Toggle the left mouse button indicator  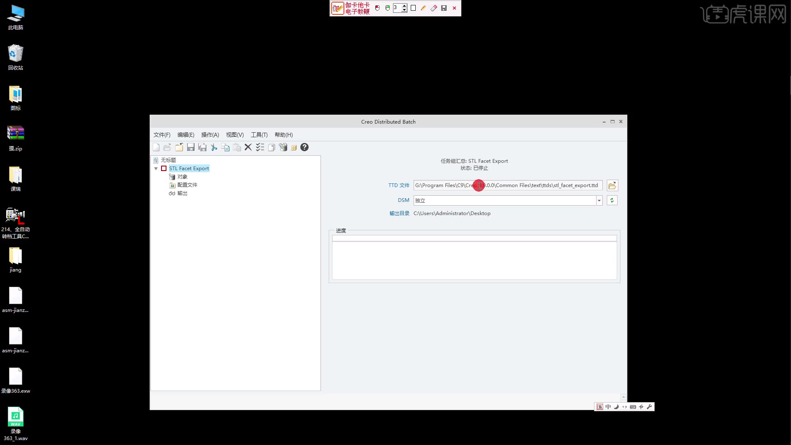(377, 8)
